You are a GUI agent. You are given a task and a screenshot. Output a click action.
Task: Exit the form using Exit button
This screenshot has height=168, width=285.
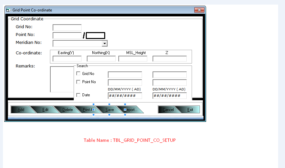pos(190,110)
